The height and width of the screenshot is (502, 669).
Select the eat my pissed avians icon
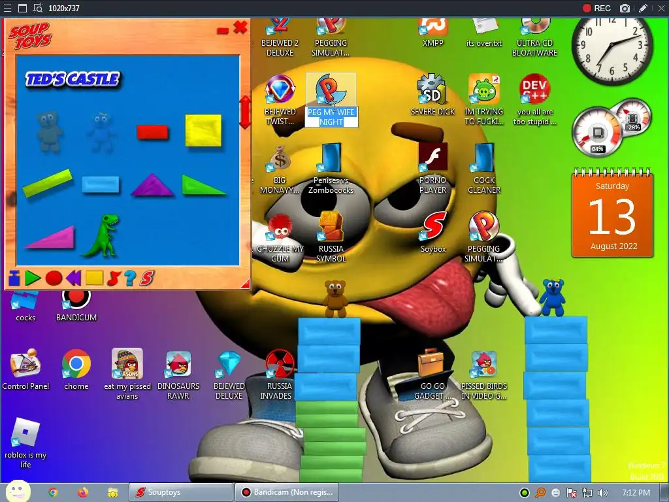pos(127,375)
